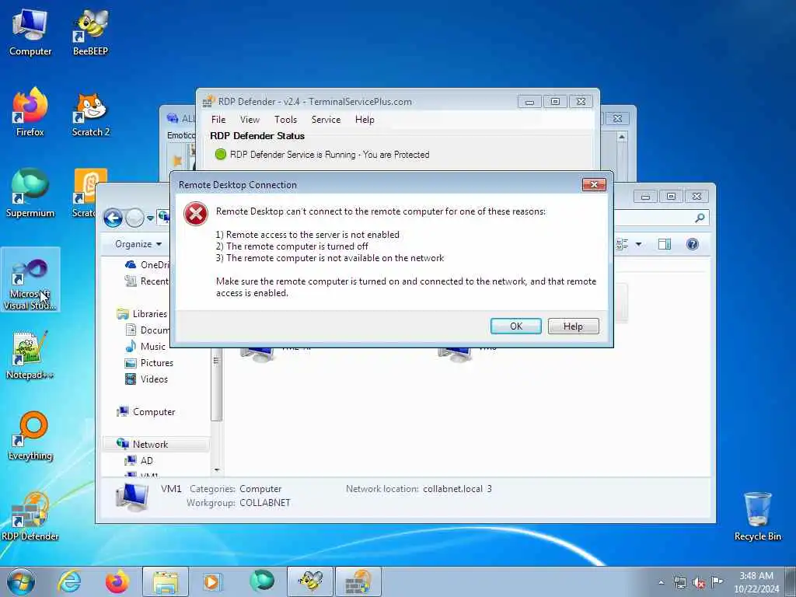Viewport: 796px width, 597px height.
Task: Select Videos library in navigation pane
Action: click(146, 379)
